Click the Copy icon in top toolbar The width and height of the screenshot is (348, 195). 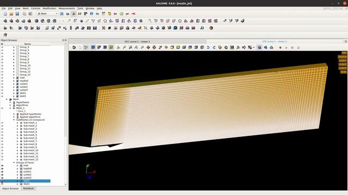click(x=24, y=14)
